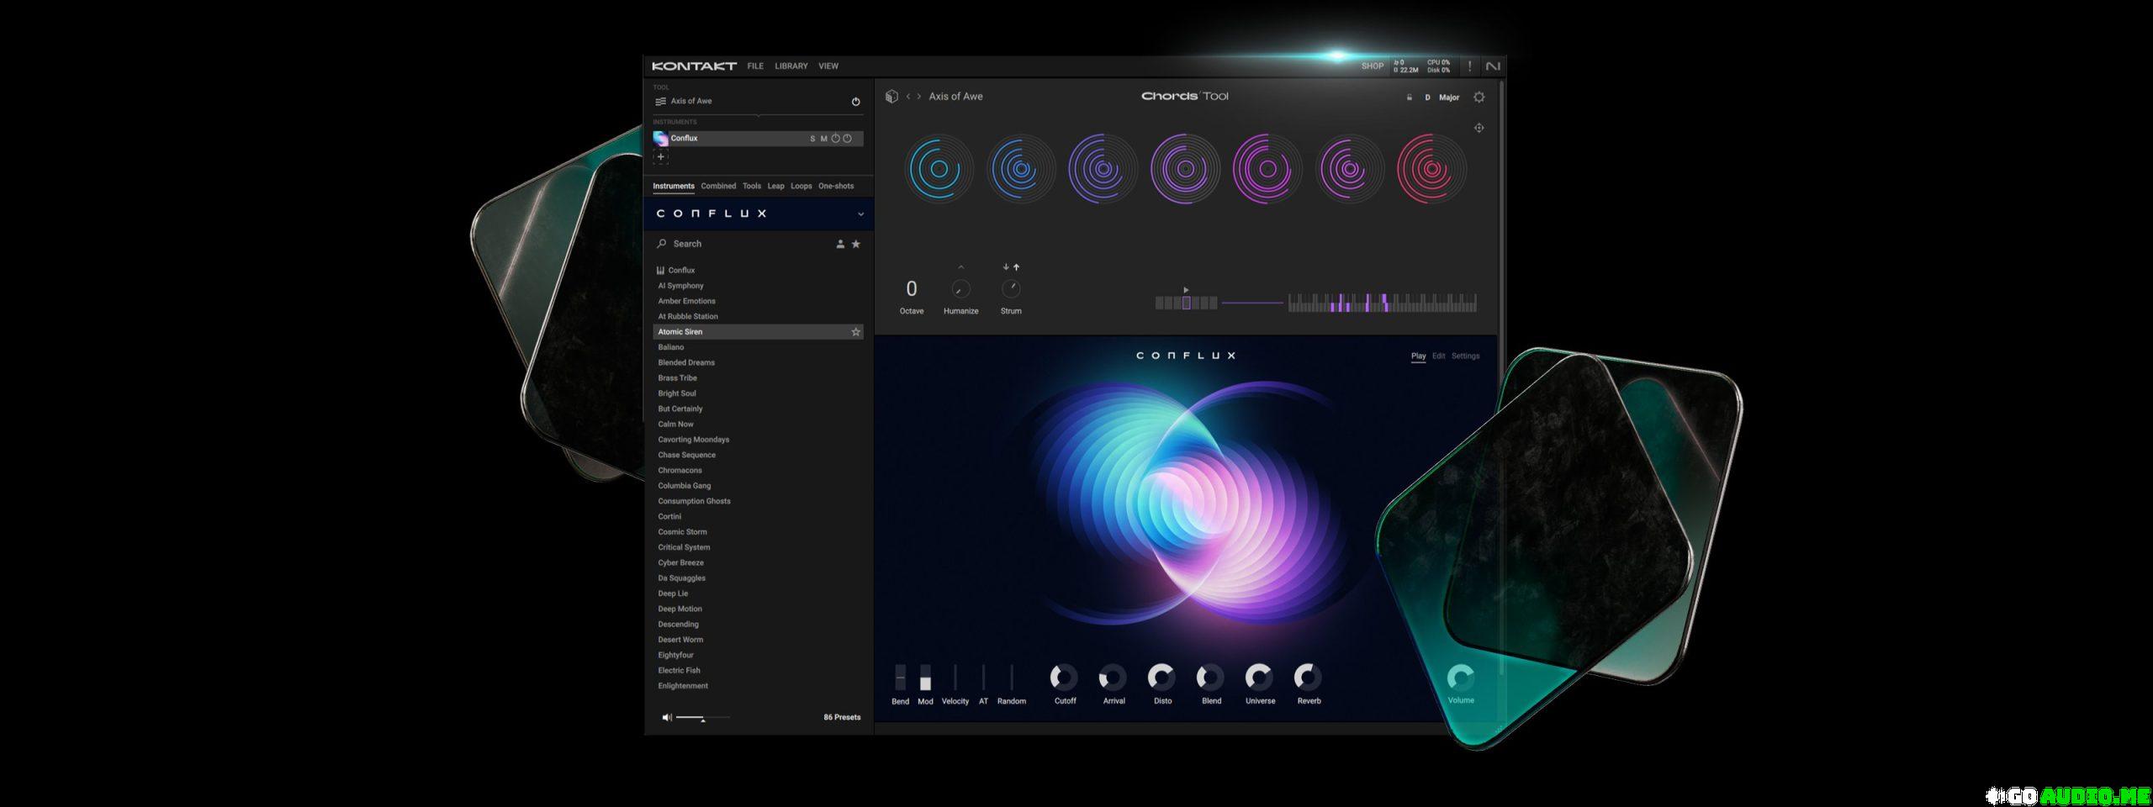Switch Conflux to the Edit page
2153x807 pixels.
click(x=1439, y=356)
